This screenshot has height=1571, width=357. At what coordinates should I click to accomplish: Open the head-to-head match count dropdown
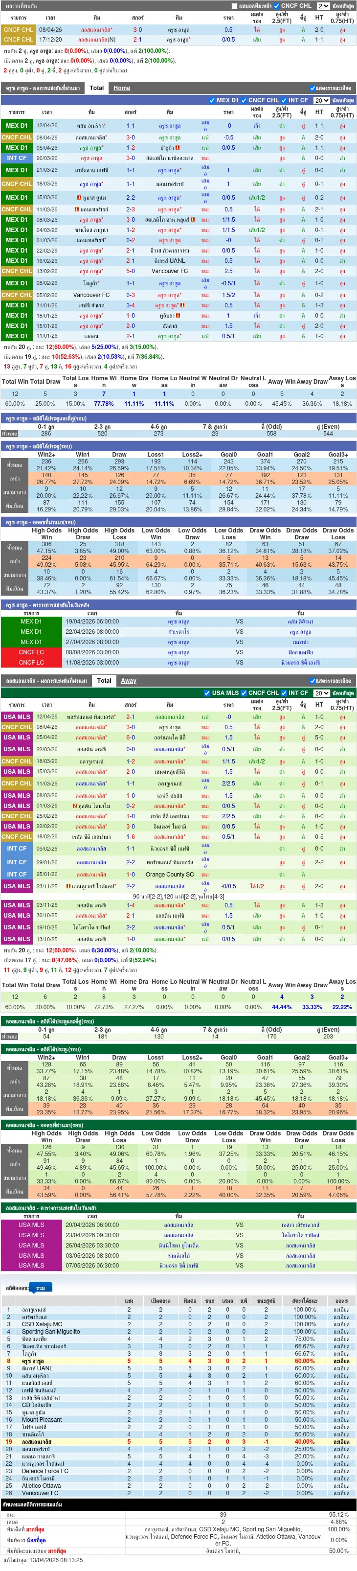pyautogui.click(x=323, y=6)
